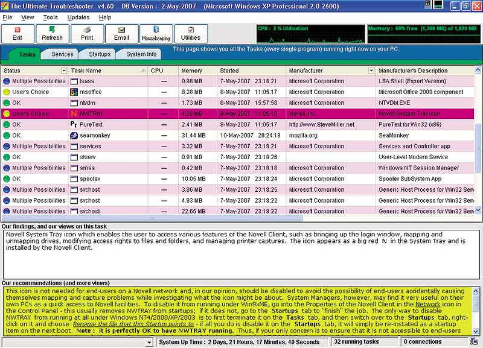Click the msoffice task icon
The width and height of the screenshot is (483, 348).
point(74,92)
